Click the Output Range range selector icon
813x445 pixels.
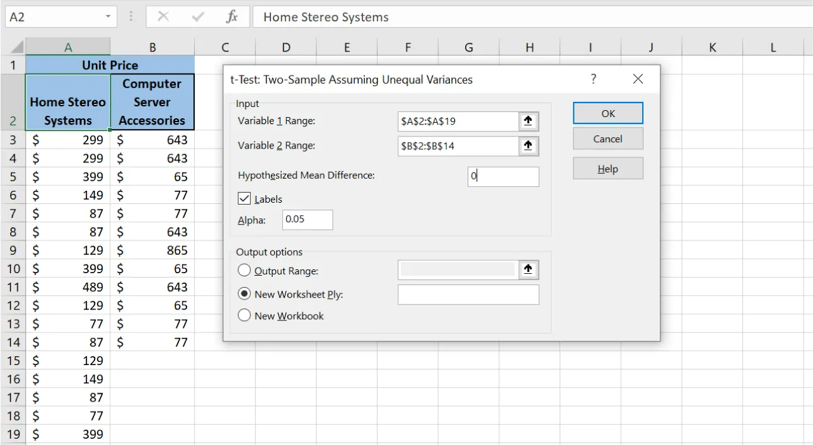click(529, 269)
